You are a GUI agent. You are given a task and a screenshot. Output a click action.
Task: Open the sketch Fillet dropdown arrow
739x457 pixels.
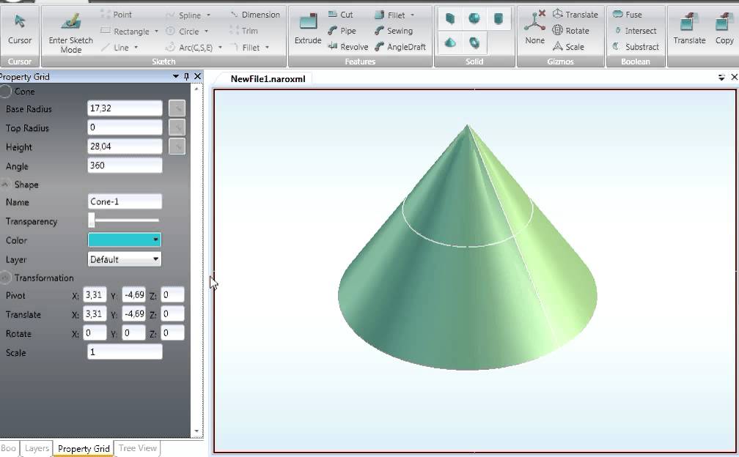[267, 48]
